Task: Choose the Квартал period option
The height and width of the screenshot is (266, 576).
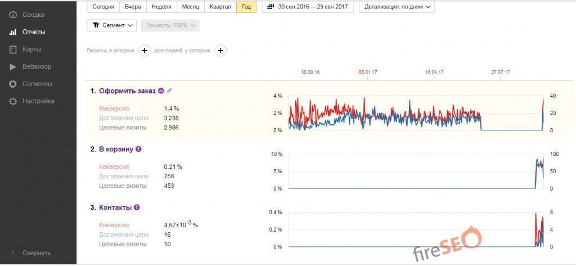Action: coord(219,7)
